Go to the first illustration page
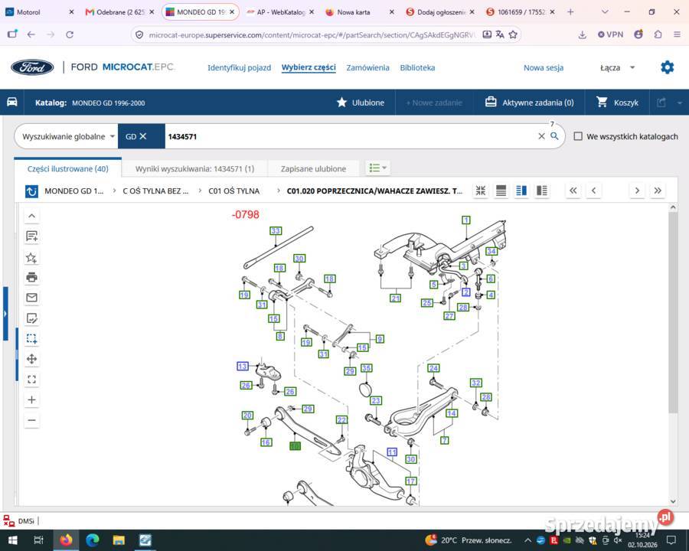Viewport: 689px width, 551px height. tap(573, 191)
